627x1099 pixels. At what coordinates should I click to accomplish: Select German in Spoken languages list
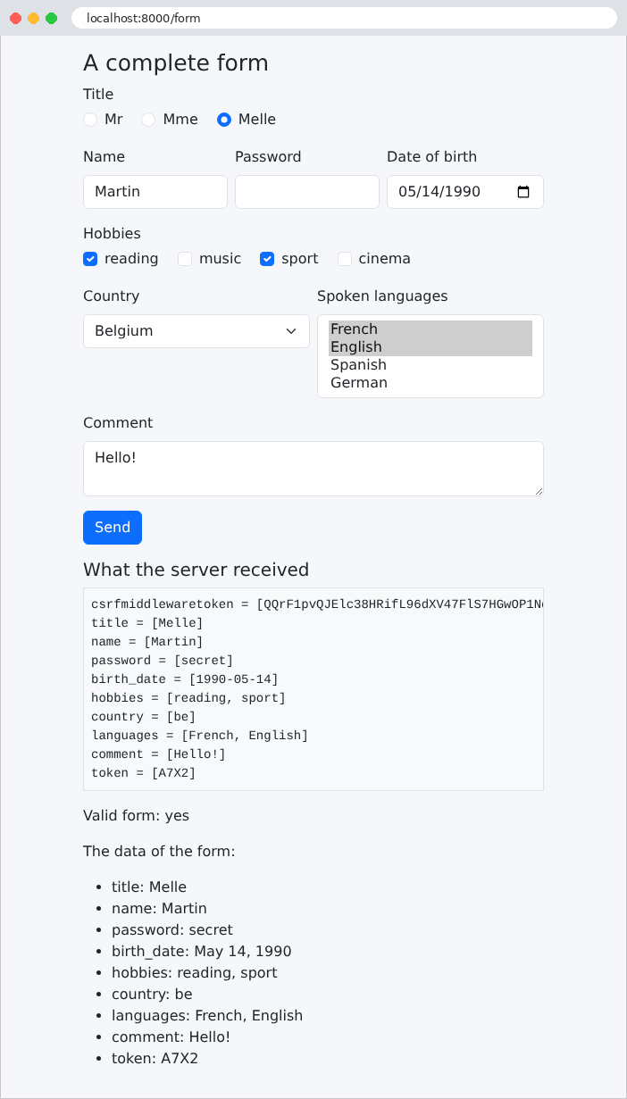point(431,383)
